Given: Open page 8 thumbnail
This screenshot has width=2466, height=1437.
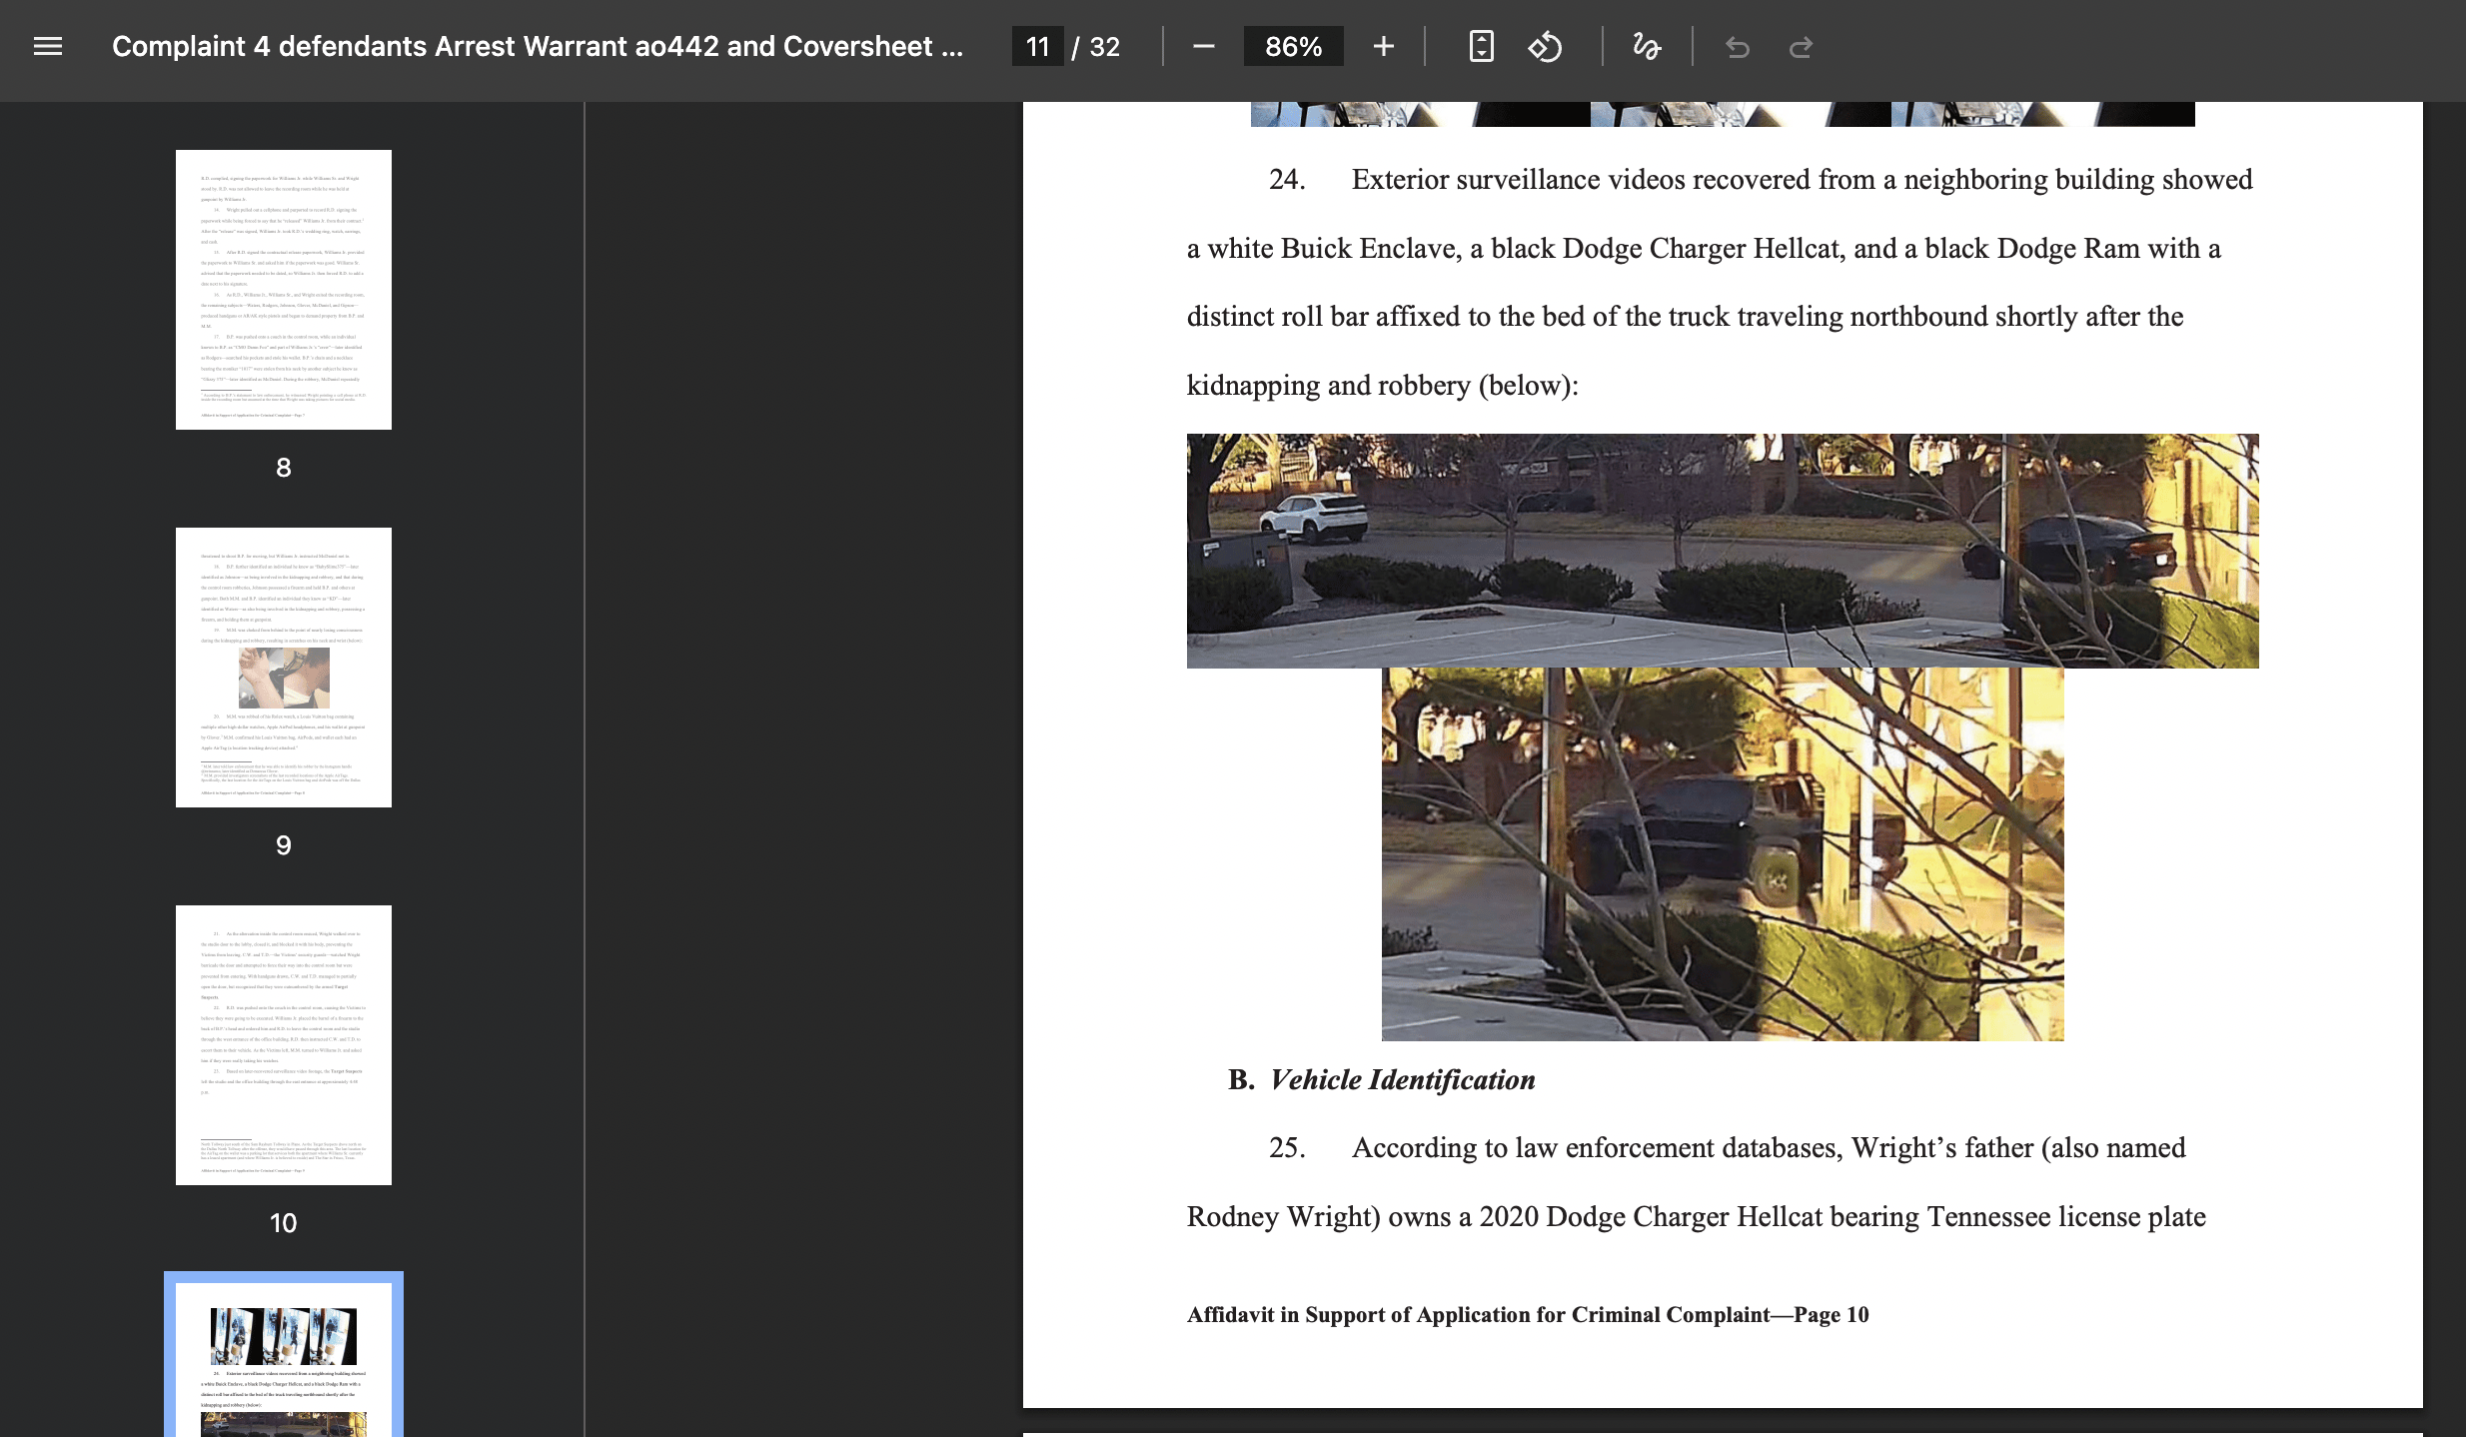Looking at the screenshot, I should (x=284, y=290).
